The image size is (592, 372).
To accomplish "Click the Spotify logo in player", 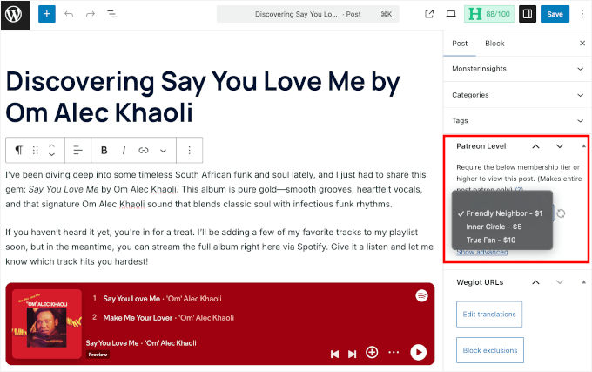I will [421, 295].
